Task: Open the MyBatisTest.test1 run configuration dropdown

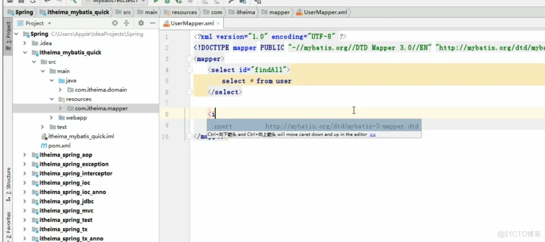Action: click(114, 2)
